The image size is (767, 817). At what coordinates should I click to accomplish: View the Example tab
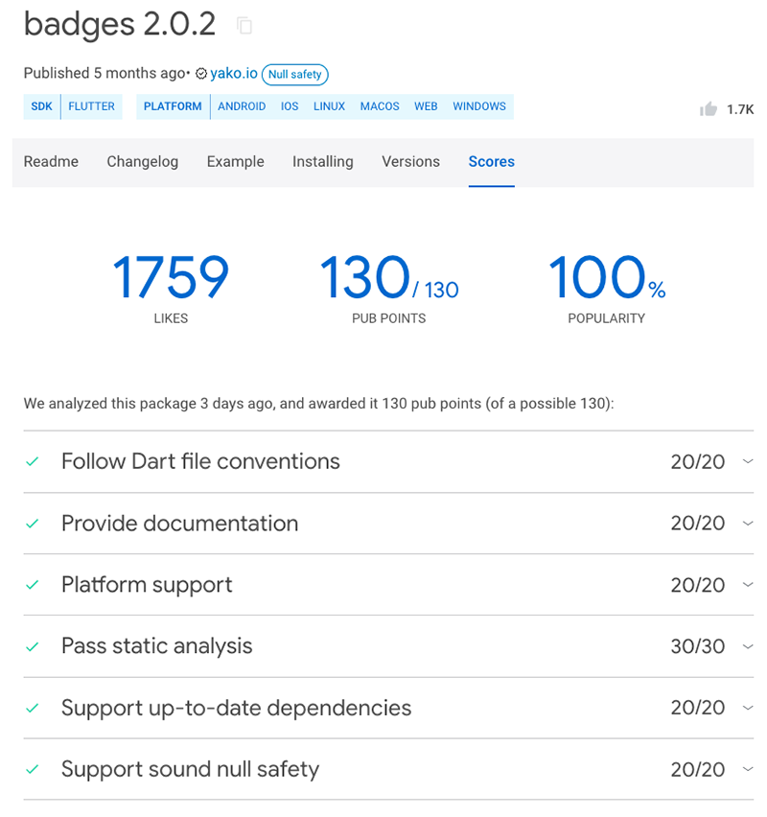click(x=235, y=162)
